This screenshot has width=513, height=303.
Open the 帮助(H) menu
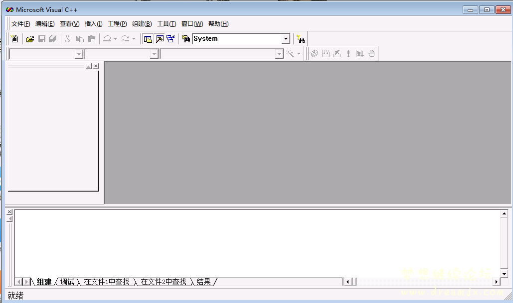(x=218, y=24)
